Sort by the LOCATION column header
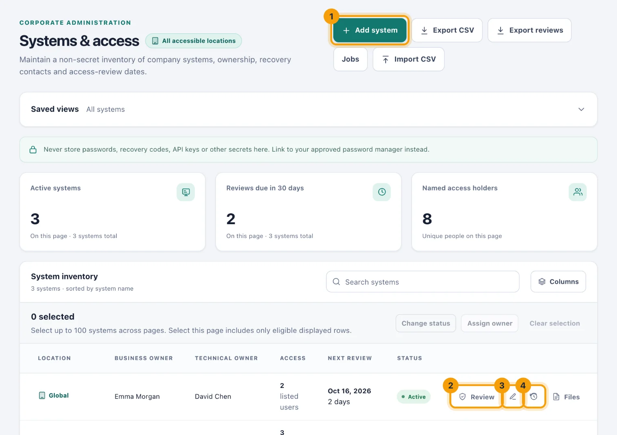Viewport: 617px width, 435px height. [54, 358]
